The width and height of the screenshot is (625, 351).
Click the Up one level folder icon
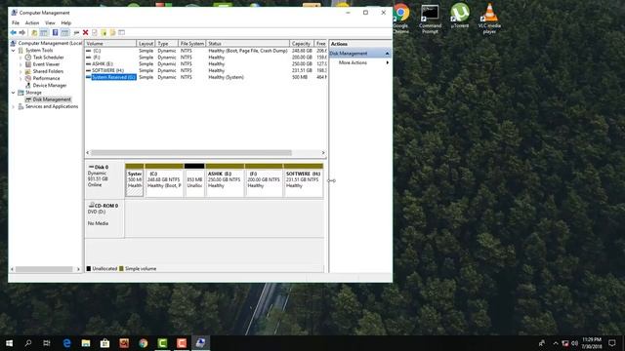(x=34, y=32)
